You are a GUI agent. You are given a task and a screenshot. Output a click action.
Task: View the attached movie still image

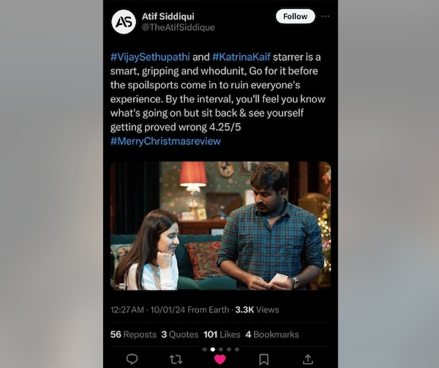[x=220, y=225]
